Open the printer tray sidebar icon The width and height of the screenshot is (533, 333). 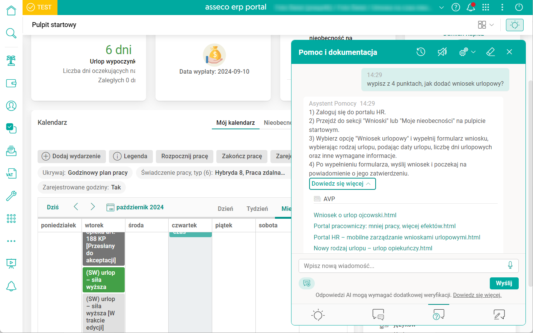[x=11, y=151]
